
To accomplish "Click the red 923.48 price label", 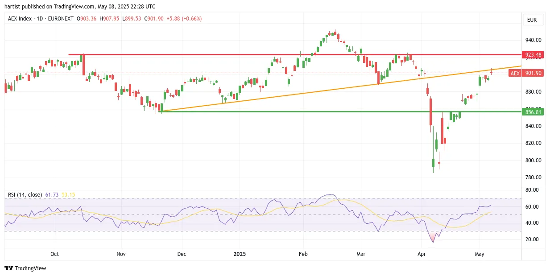I will [x=533, y=55].
